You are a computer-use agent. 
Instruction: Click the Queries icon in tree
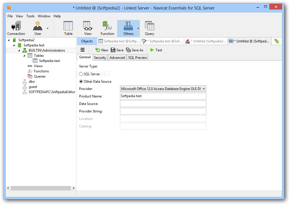tap(30, 76)
